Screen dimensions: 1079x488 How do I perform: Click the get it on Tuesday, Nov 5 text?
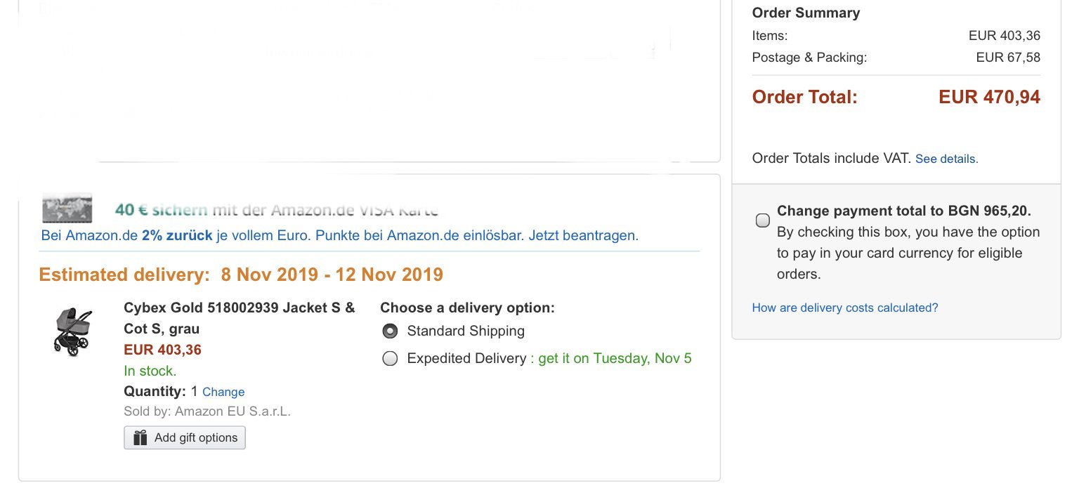pyautogui.click(x=615, y=359)
